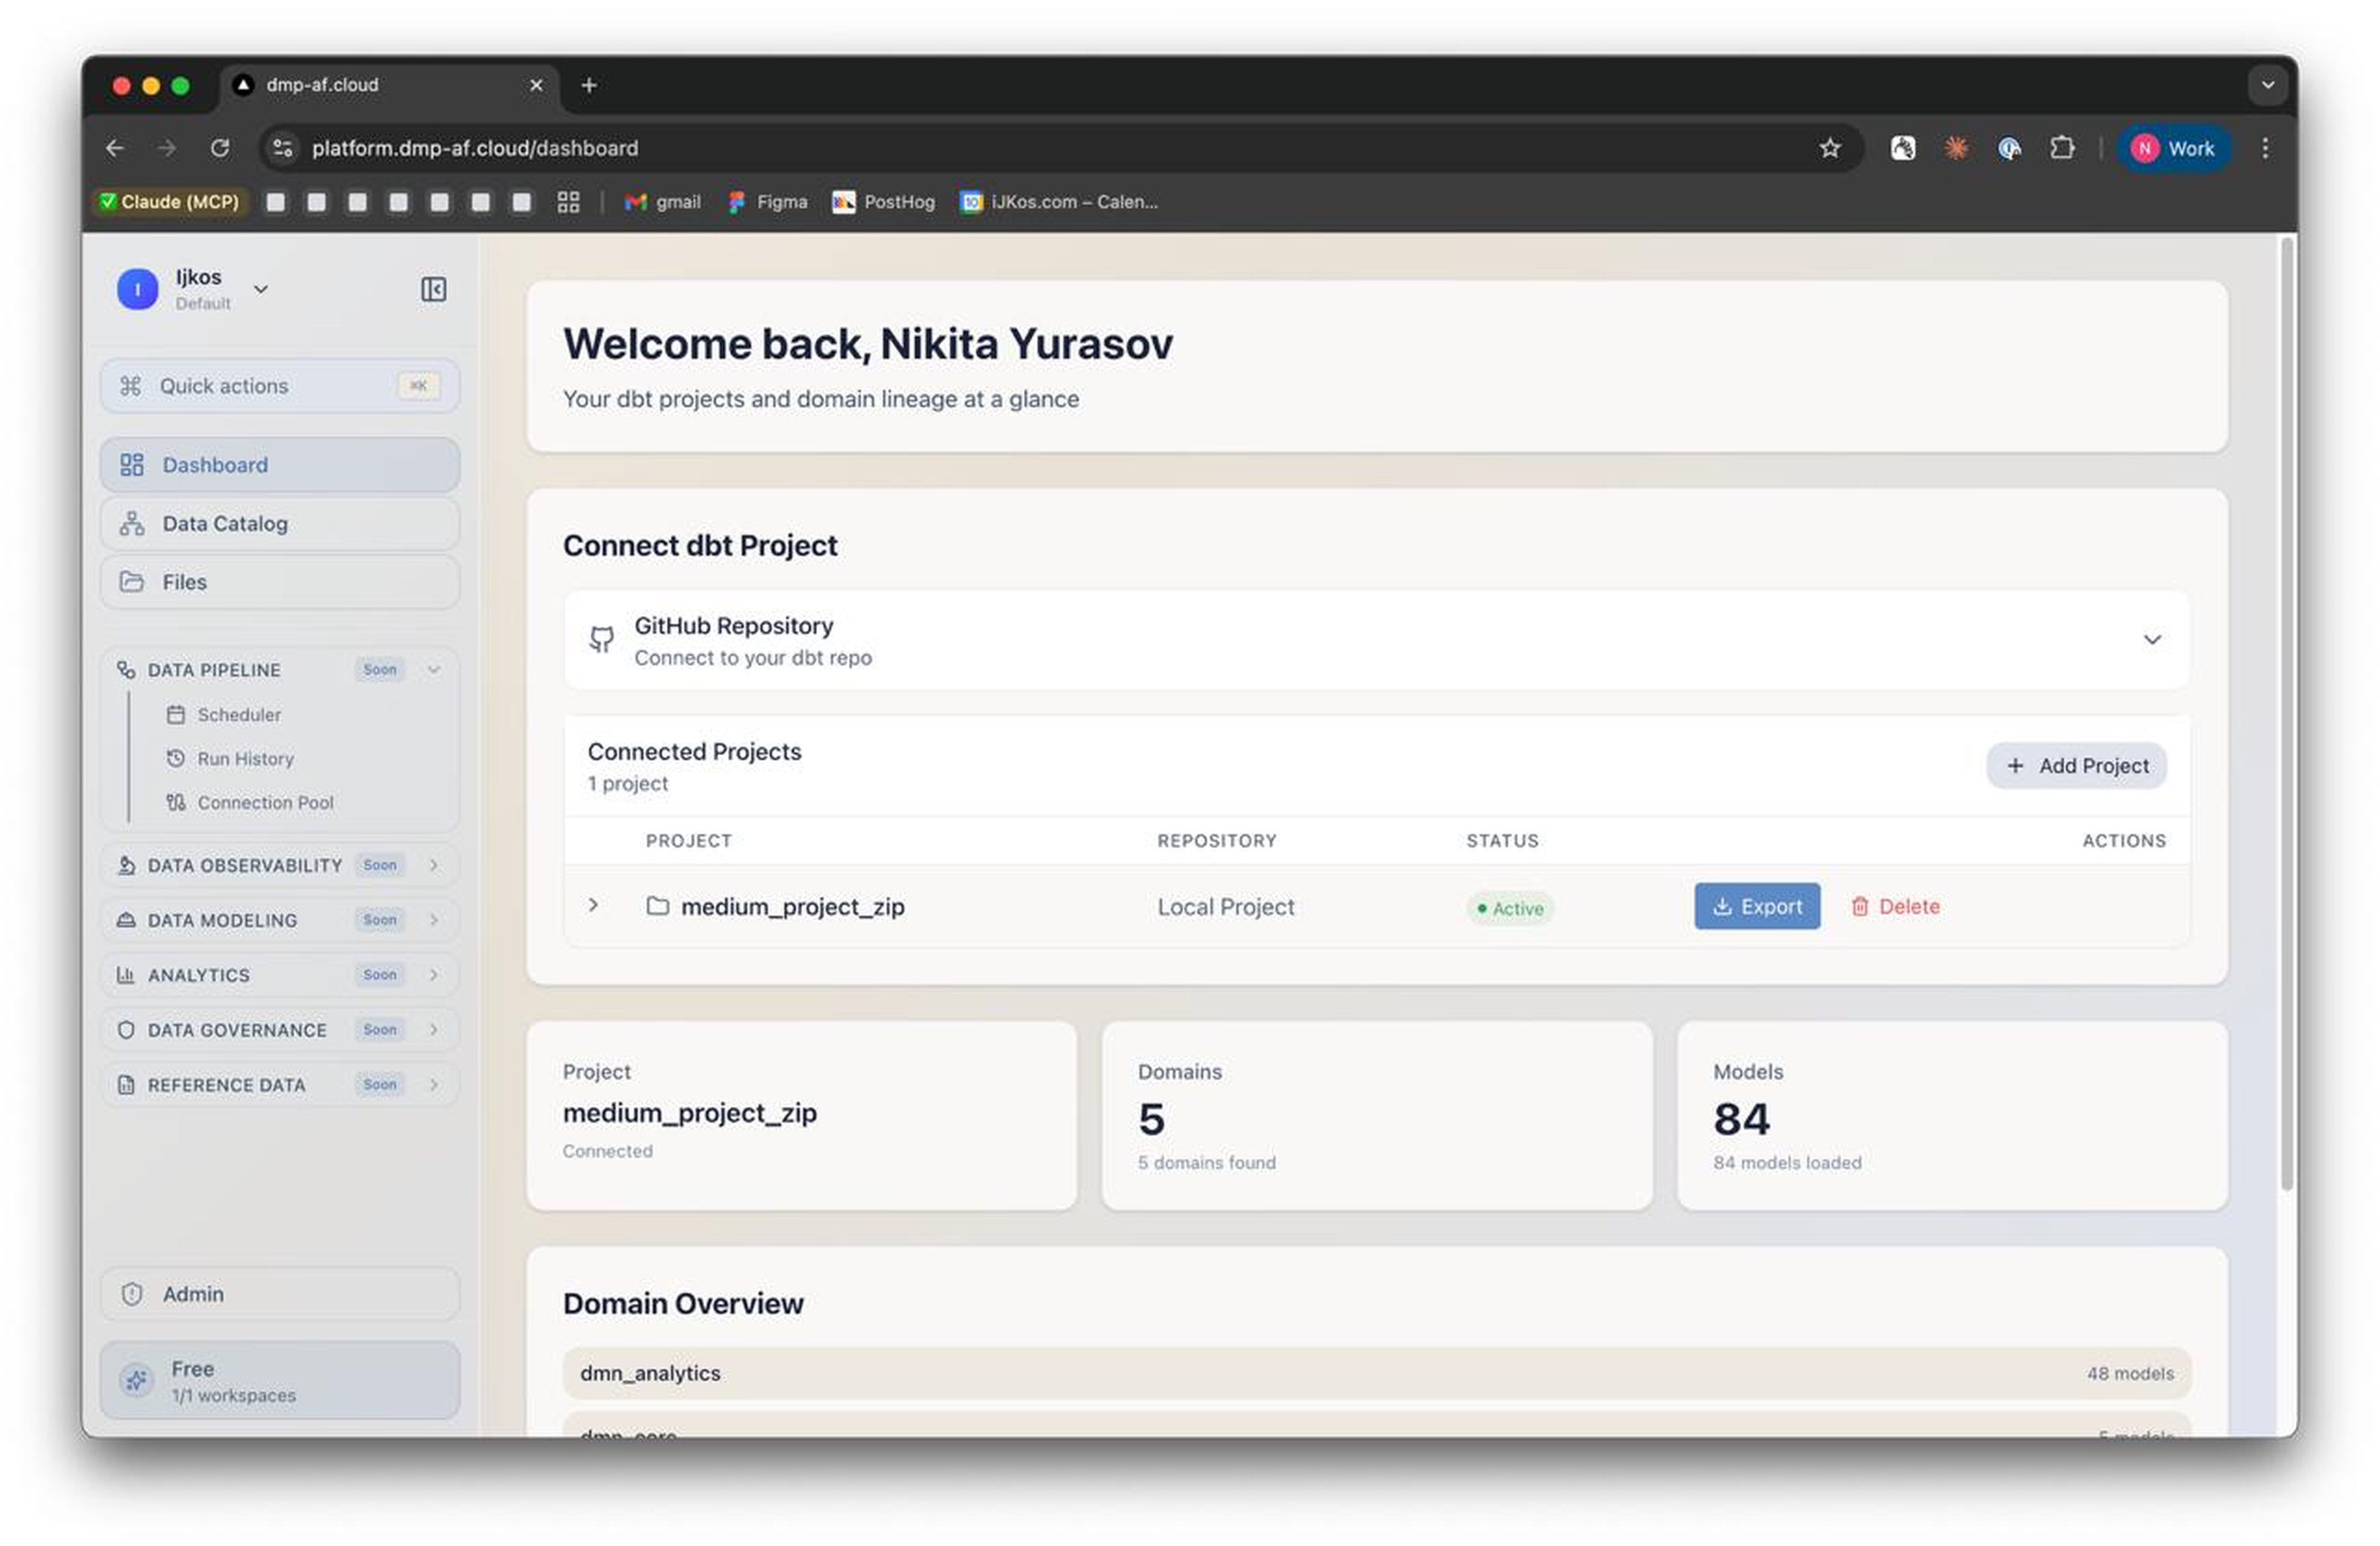
Task: Open the iJKos.com Calendar bookmark
Action: click(x=1059, y=202)
